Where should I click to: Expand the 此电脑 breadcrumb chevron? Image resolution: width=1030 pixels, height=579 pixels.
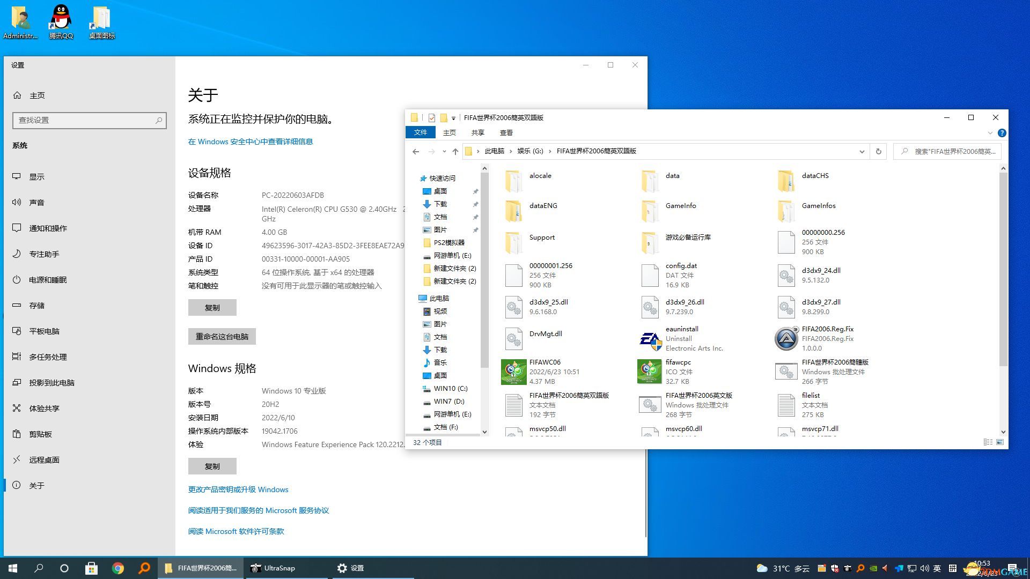tap(511, 151)
